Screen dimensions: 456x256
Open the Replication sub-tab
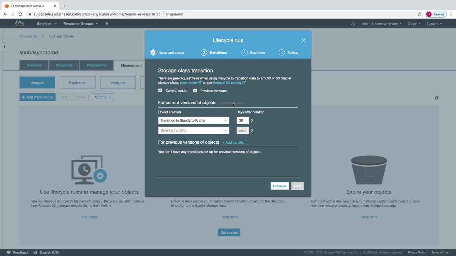(78, 82)
